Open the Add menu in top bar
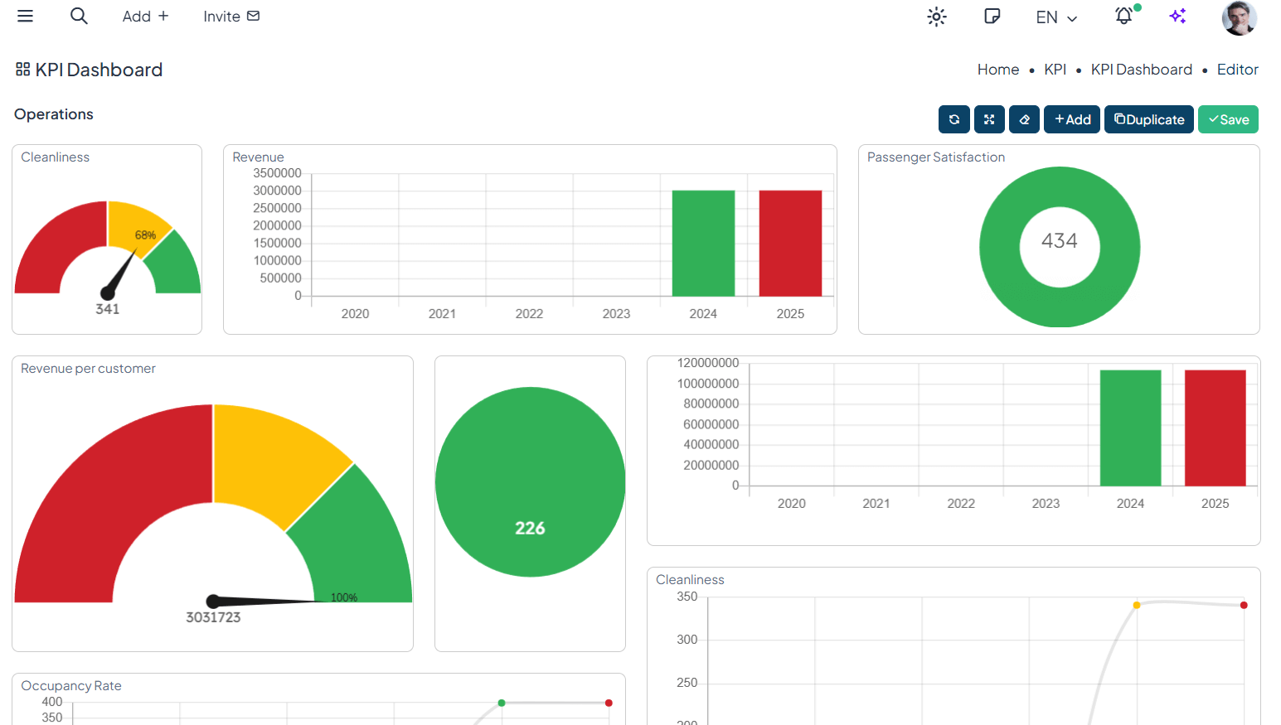Image resolution: width=1281 pixels, height=725 pixels. point(145,17)
